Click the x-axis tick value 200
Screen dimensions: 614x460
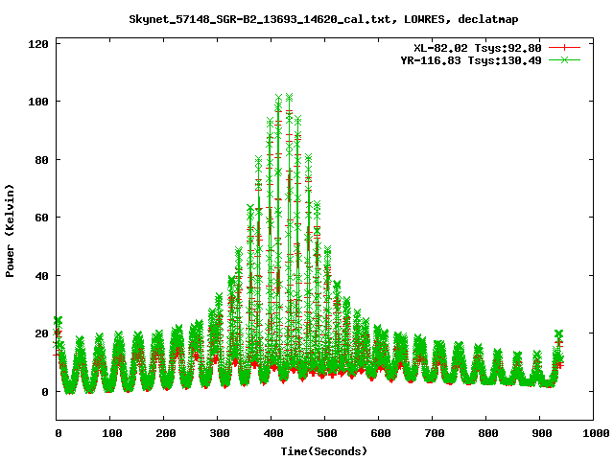[x=165, y=433]
